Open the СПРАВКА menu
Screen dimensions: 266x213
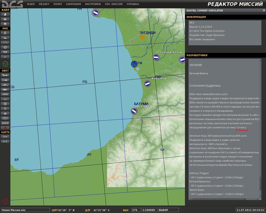tap(133, 4)
